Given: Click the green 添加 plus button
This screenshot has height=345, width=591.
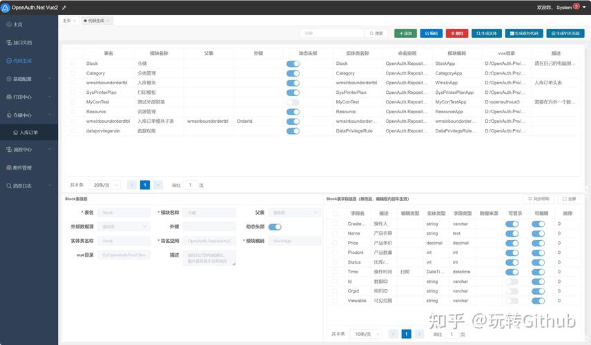Looking at the screenshot, I should [x=405, y=34].
